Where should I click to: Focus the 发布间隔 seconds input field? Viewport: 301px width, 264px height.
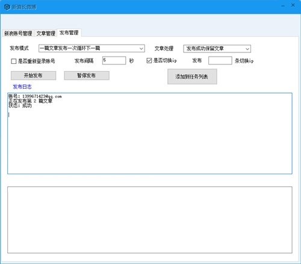pos(114,60)
